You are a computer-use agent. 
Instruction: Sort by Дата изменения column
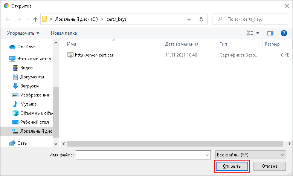click(182, 44)
